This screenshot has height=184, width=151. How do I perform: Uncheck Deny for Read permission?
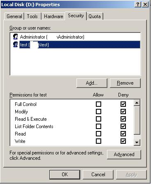pos(123,133)
